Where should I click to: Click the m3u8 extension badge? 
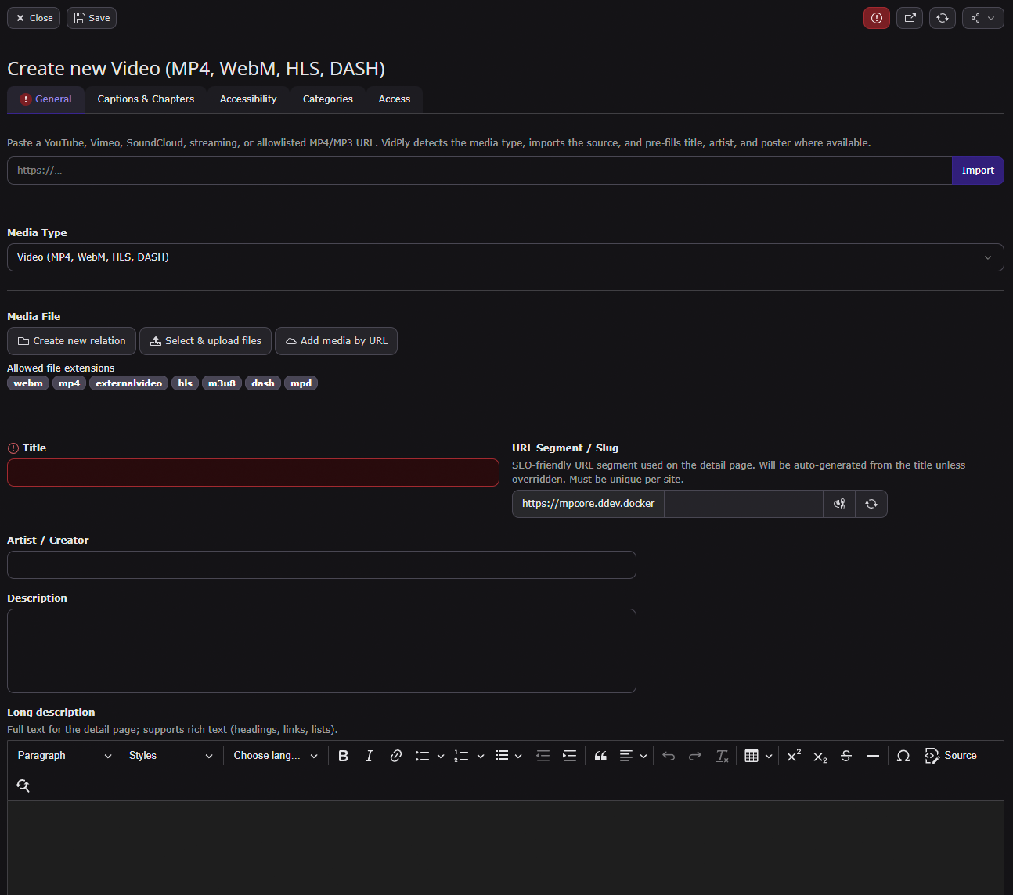(x=222, y=383)
